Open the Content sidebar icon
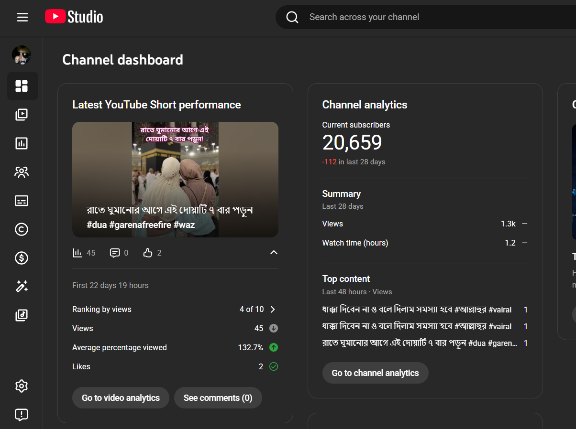The width and height of the screenshot is (576, 429). 22,115
